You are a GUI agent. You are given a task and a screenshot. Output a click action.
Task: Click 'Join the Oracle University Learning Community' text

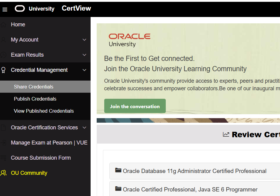(175, 69)
